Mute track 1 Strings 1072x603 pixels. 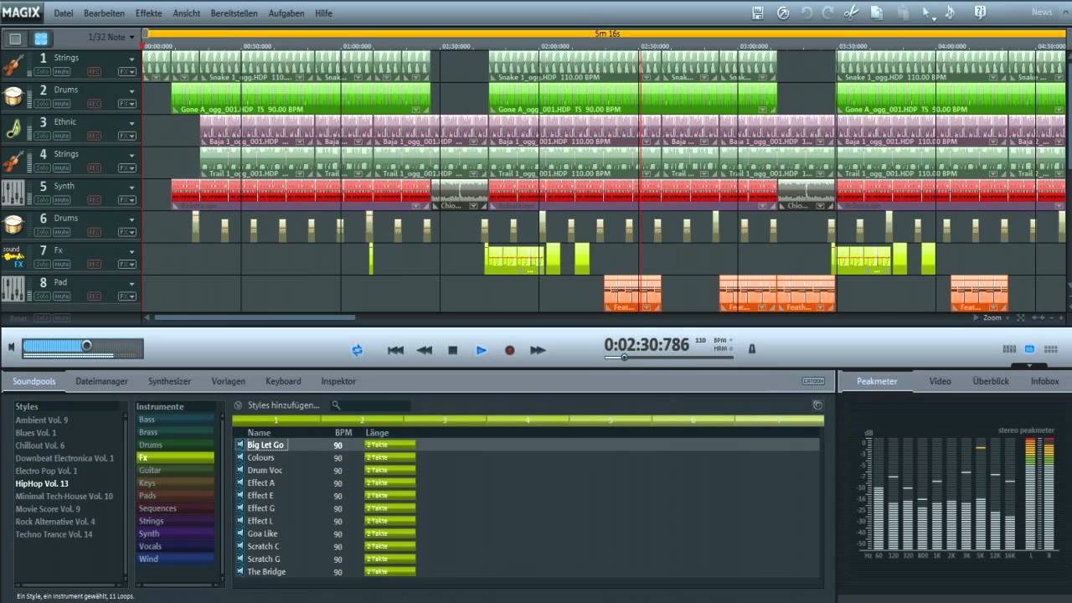point(61,72)
